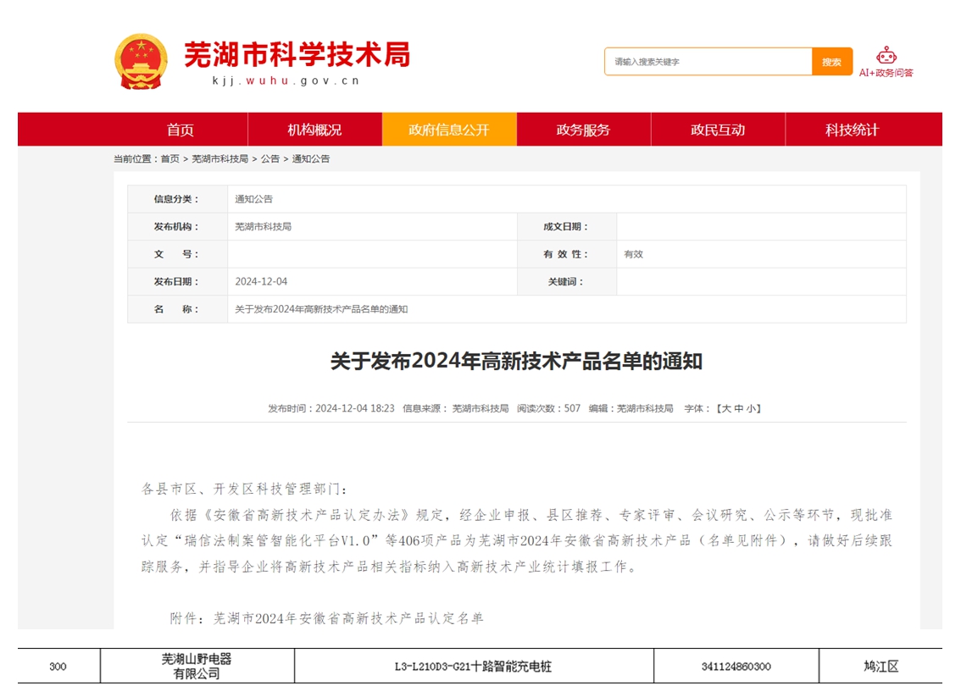
Task: Click table cell 芜湖山野电器有限公司
Action: click(197, 667)
